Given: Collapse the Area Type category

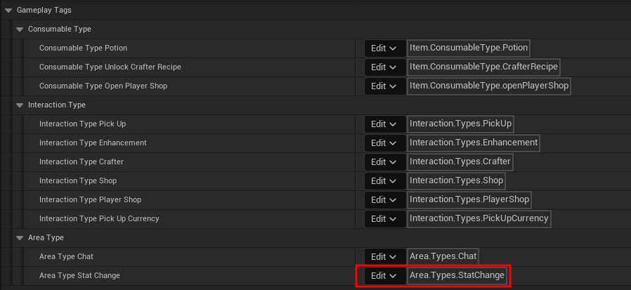Looking at the screenshot, I should click(x=20, y=238).
